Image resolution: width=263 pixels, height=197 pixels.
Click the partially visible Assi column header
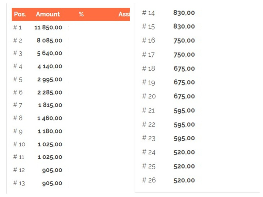(124, 14)
